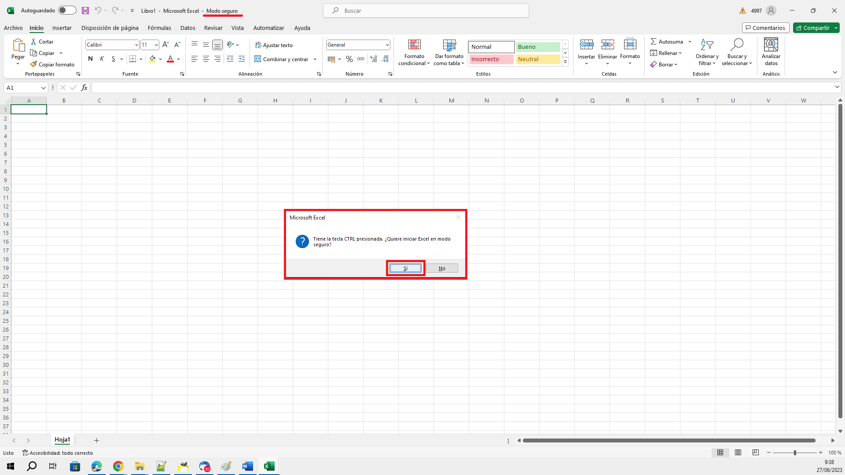Toggle the bottom vertical align button
This screenshot has height=475, width=845.
pyautogui.click(x=217, y=44)
